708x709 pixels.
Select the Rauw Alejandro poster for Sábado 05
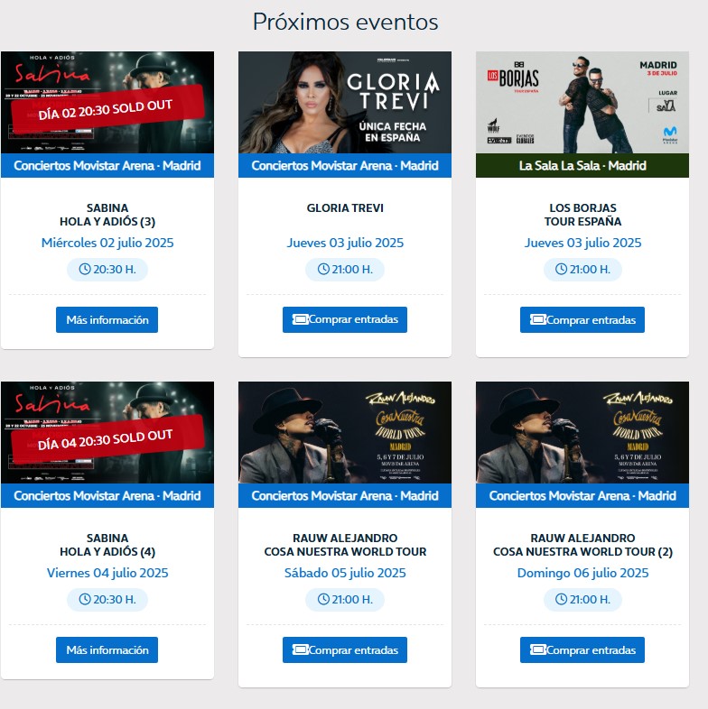[345, 432]
